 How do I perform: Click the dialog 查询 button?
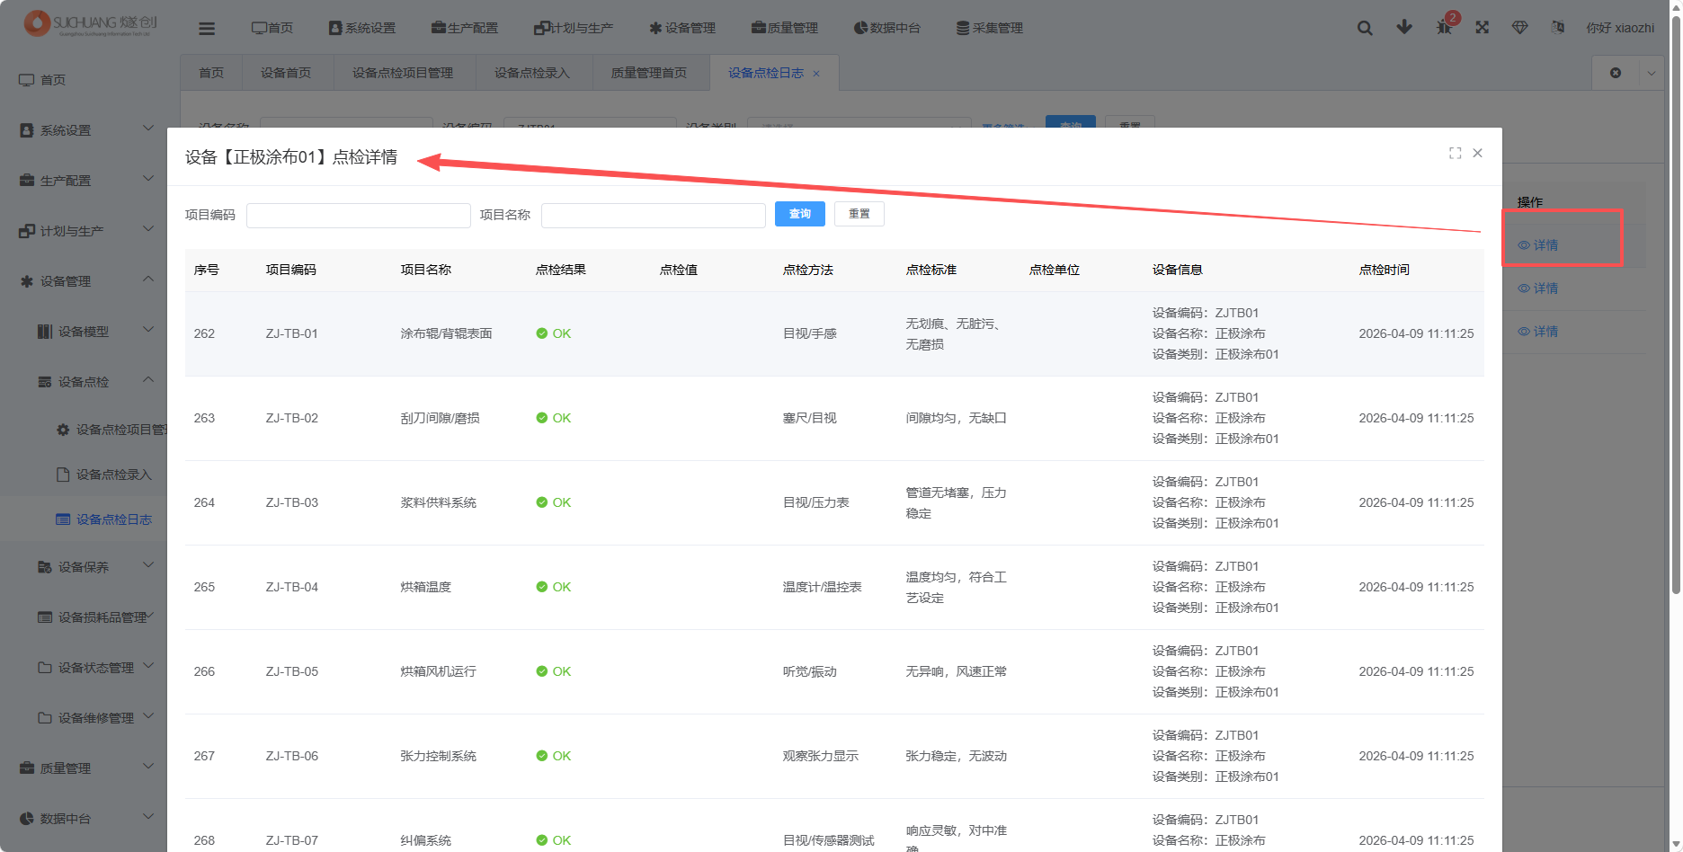click(x=800, y=214)
